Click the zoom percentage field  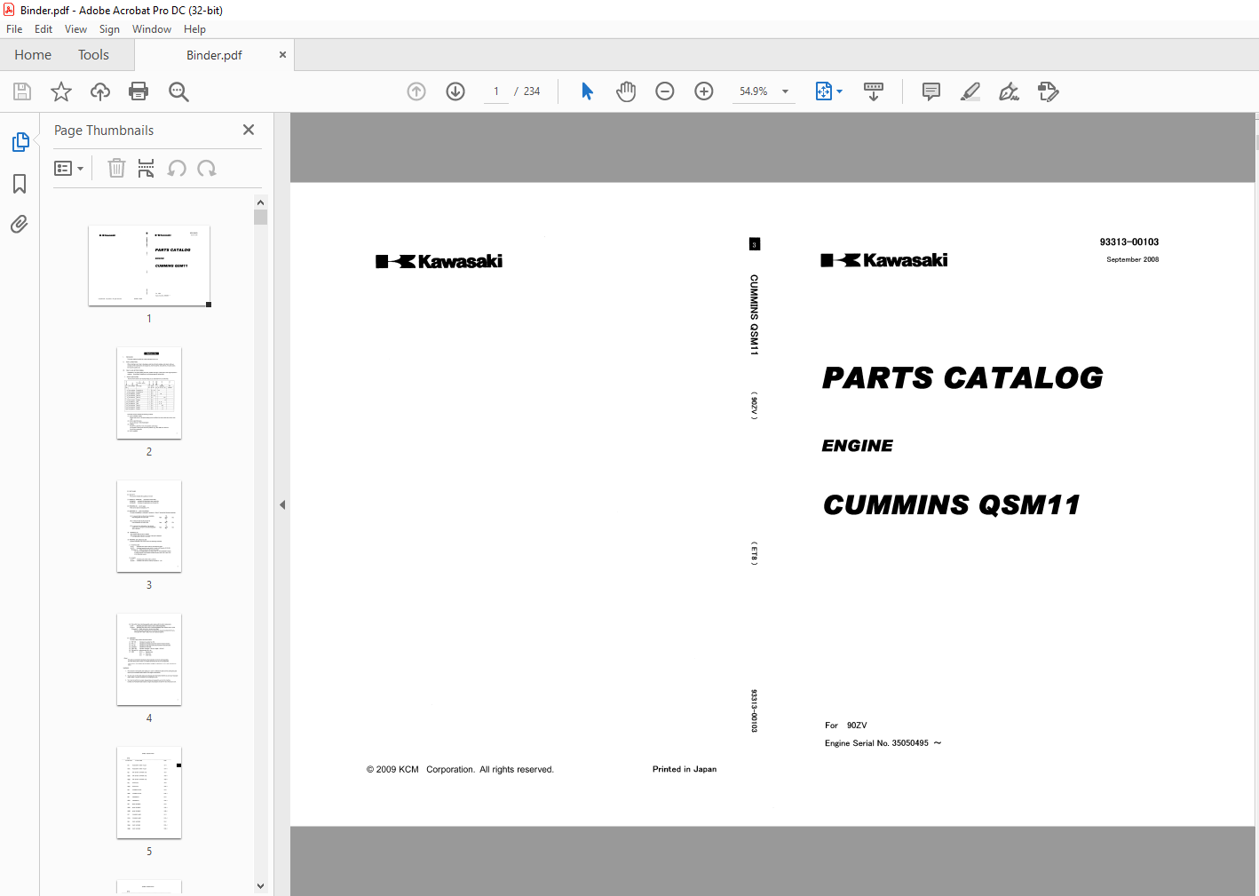(754, 91)
